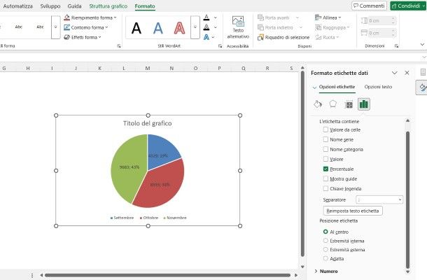Collapse the ribbon with chevron

click(422, 44)
